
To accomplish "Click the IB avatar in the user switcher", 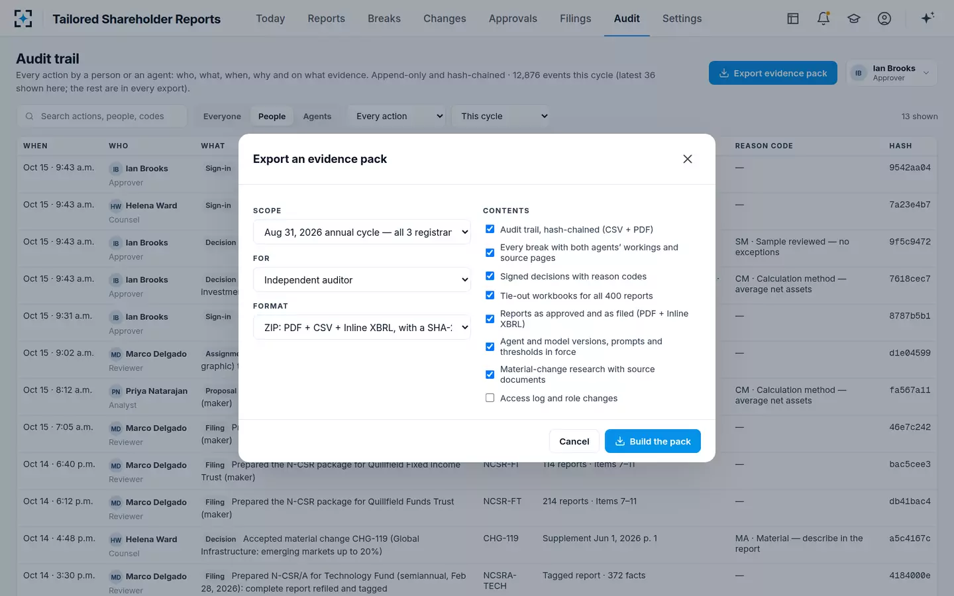I will pos(859,73).
